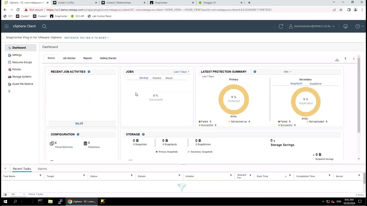367x206 pixels.
Task: Filter the Server column
Action: pyautogui.click(x=359, y=175)
